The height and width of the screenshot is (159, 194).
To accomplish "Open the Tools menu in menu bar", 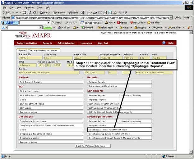I will pos(39,7).
